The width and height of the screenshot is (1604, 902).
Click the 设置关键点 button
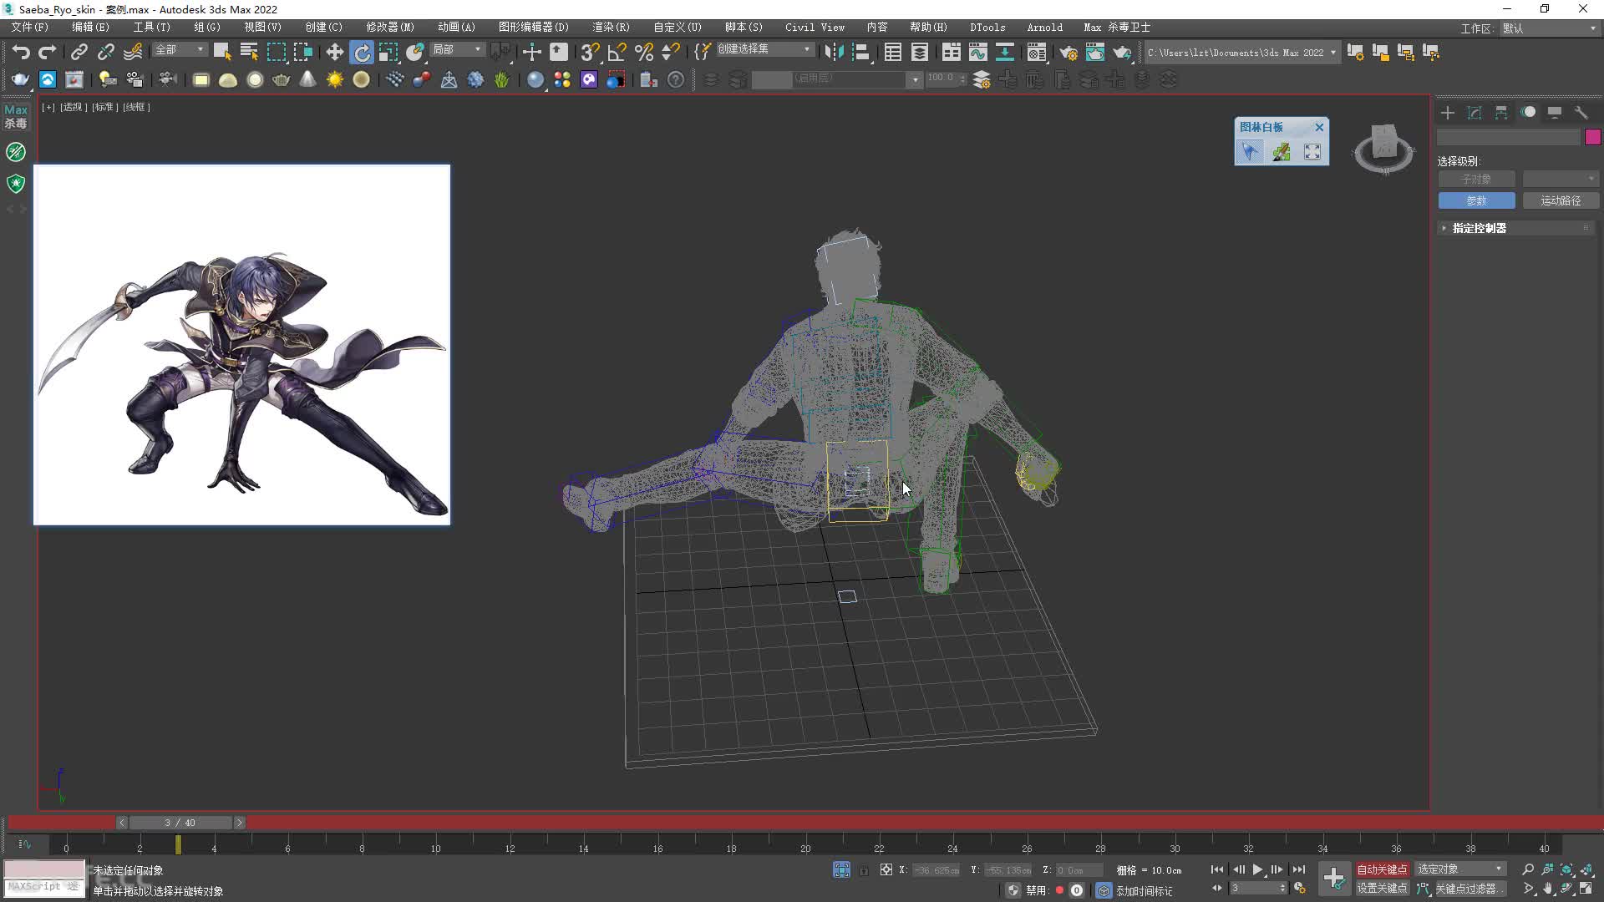point(1382,889)
